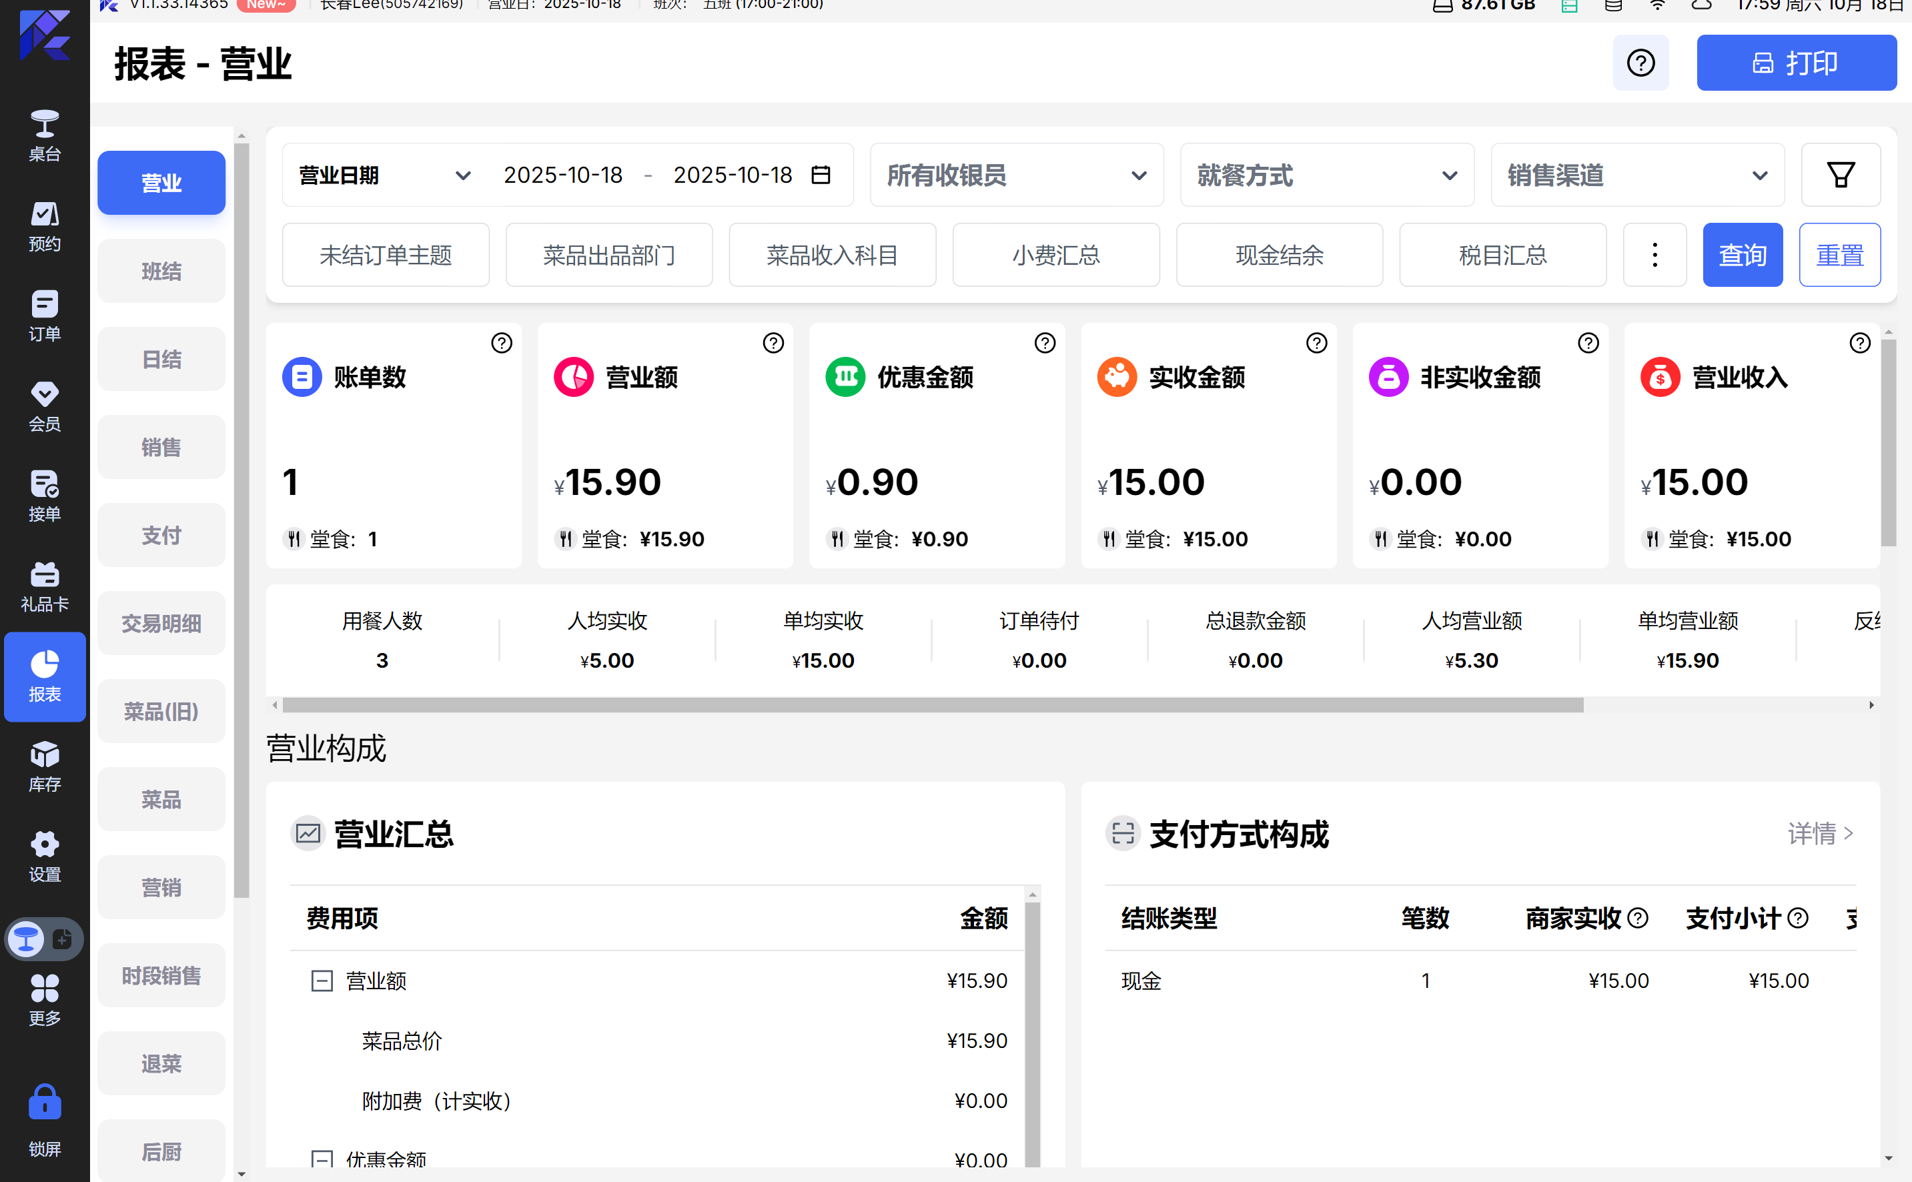Toggle the 税目汇总 filter chip
1912x1182 pixels.
point(1502,255)
